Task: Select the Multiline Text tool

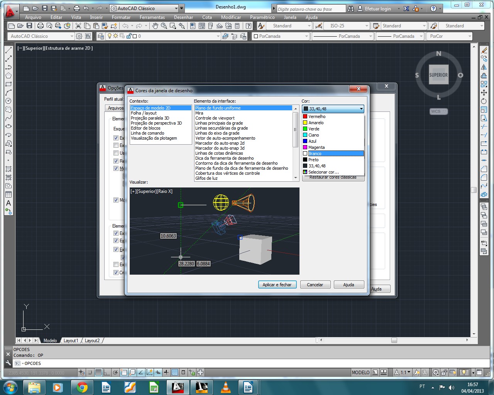Action: pos(8,203)
